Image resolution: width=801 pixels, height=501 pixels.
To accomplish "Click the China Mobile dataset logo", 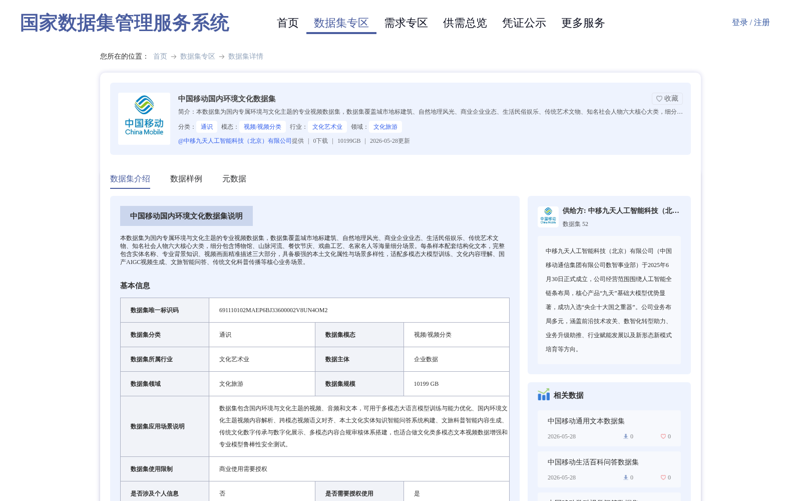I will click(144, 119).
